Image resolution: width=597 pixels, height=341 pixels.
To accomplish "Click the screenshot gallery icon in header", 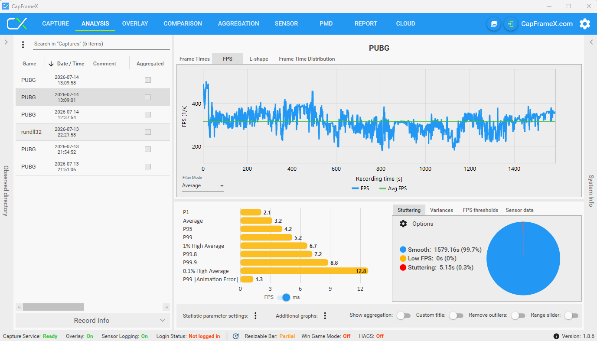I will [x=493, y=24].
